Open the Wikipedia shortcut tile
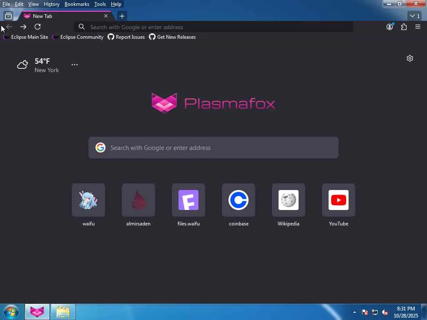Viewport: 427px width, 320px height. 289,200
